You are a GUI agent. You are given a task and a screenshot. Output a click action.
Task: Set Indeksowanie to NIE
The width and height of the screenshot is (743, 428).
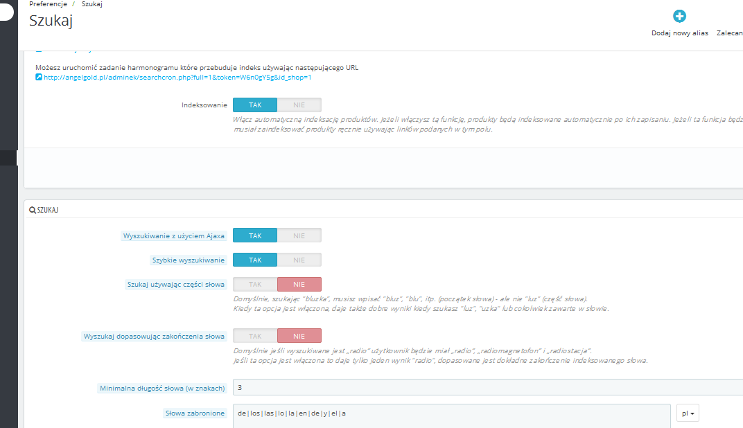pyautogui.click(x=299, y=105)
